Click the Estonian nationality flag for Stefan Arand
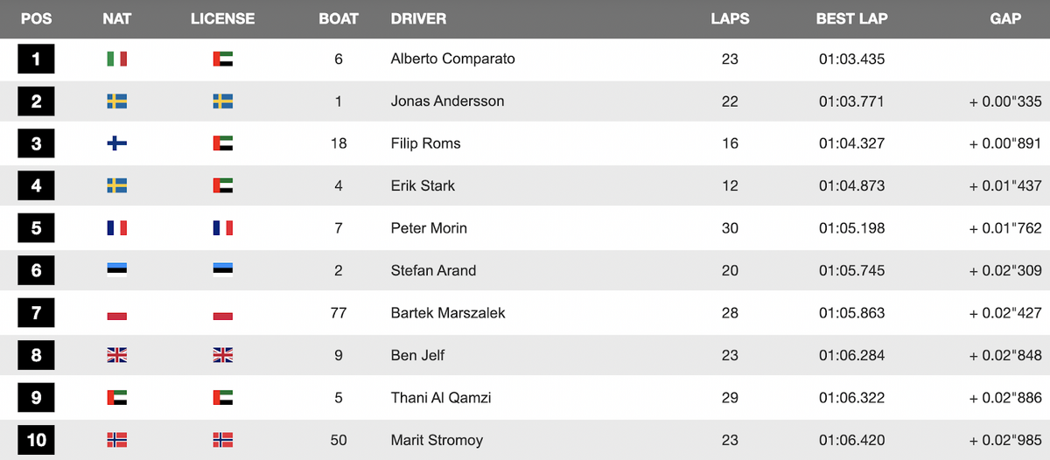The height and width of the screenshot is (460, 1050). click(117, 270)
